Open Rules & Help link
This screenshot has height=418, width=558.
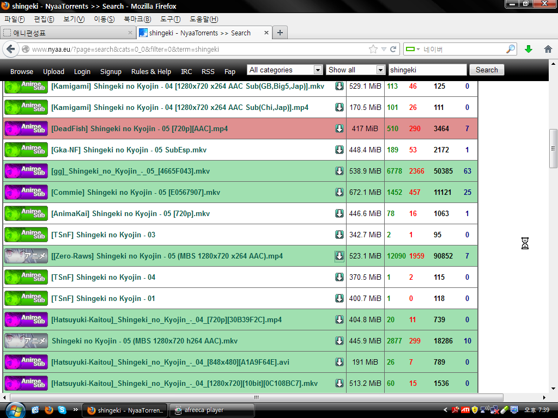(x=151, y=71)
